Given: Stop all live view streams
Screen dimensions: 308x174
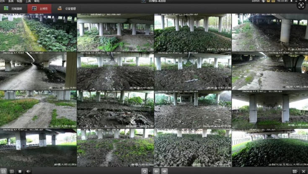Looking at the screenshot, I should 20,171.
